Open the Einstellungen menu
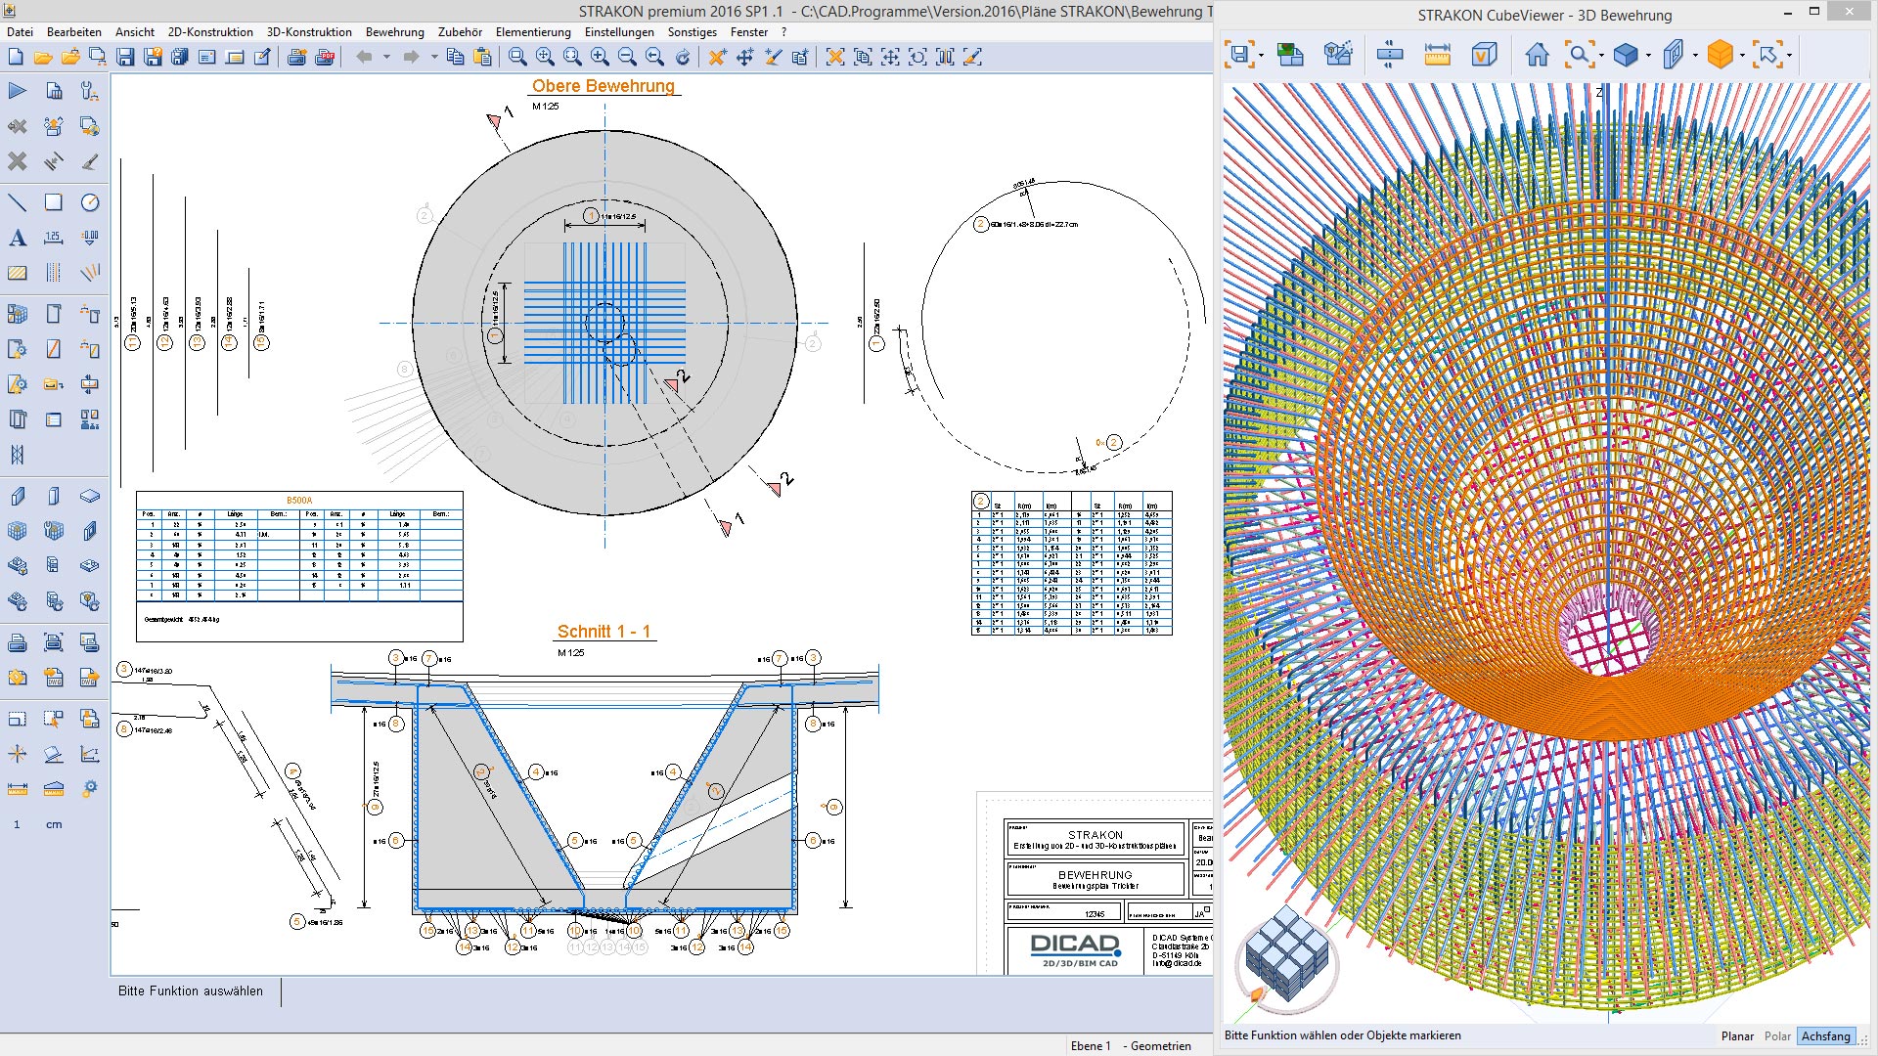Viewport: 1878px width, 1056px height. tap(619, 32)
